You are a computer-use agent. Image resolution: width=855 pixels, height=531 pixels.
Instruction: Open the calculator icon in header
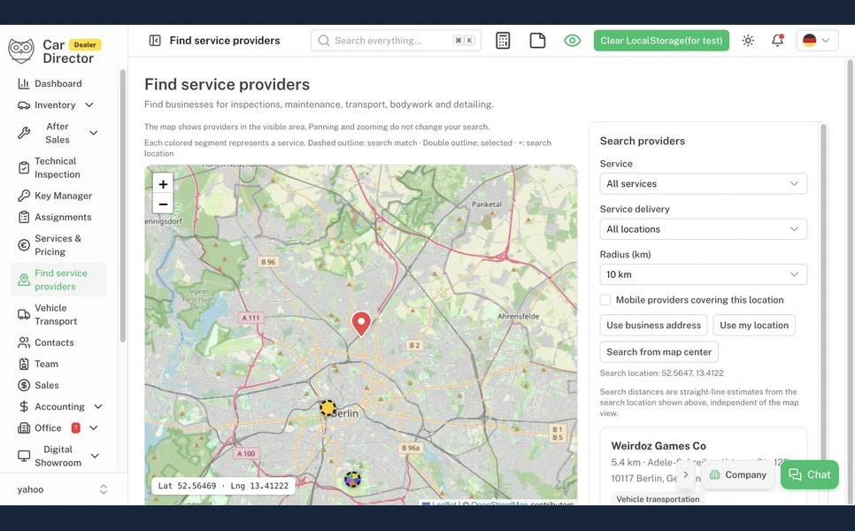(503, 41)
